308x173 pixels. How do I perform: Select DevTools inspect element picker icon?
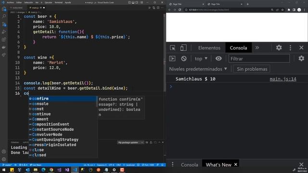point(173,48)
